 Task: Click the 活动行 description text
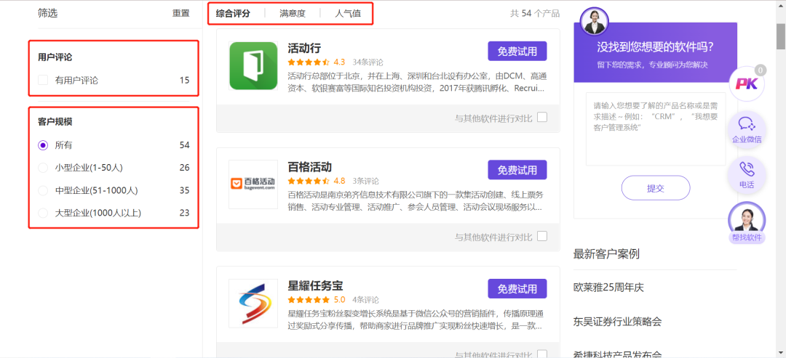[x=417, y=83]
